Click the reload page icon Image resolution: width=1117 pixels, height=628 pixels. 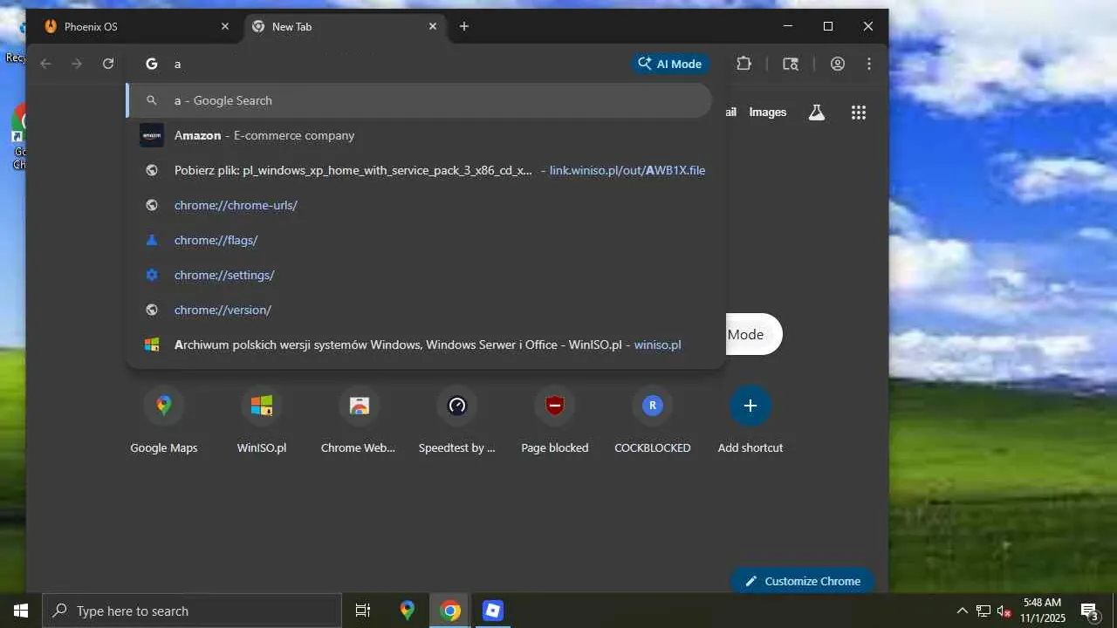point(108,64)
